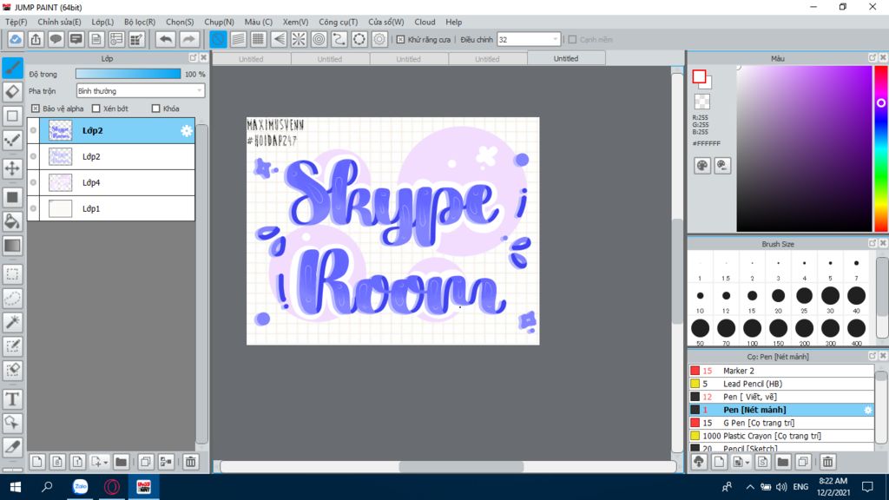Select the Plastic Crayon brush
Image resolution: width=889 pixels, height=500 pixels.
tap(781, 436)
